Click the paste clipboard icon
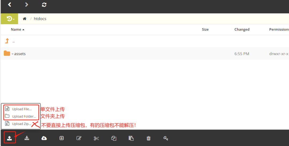289x146 pixels. pos(131,138)
